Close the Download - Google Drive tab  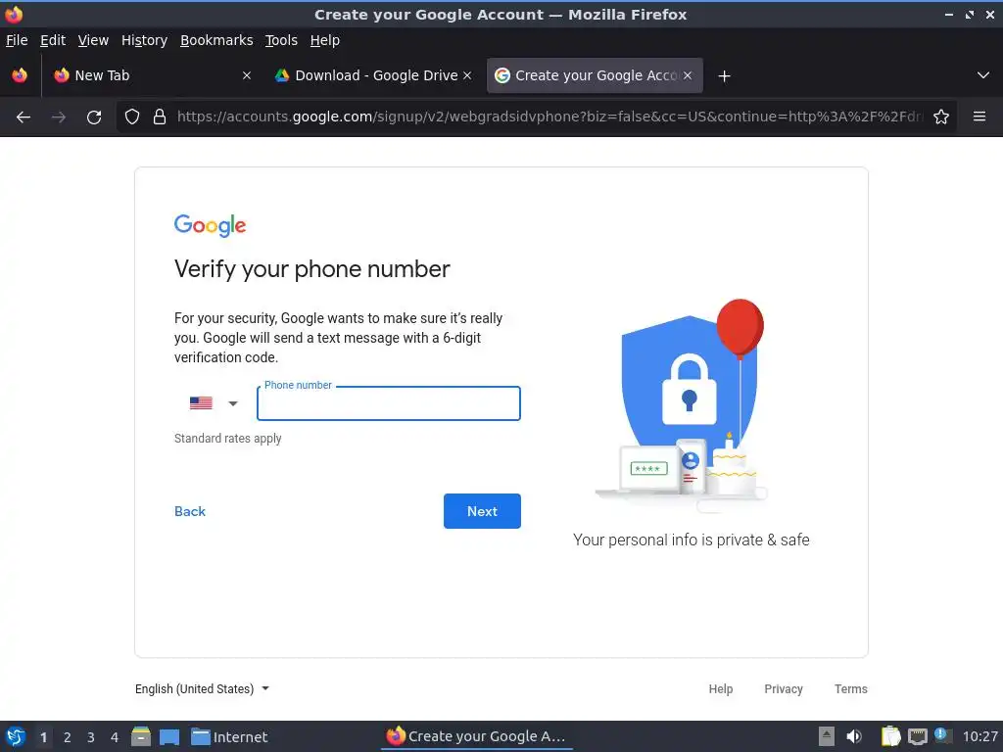(467, 75)
